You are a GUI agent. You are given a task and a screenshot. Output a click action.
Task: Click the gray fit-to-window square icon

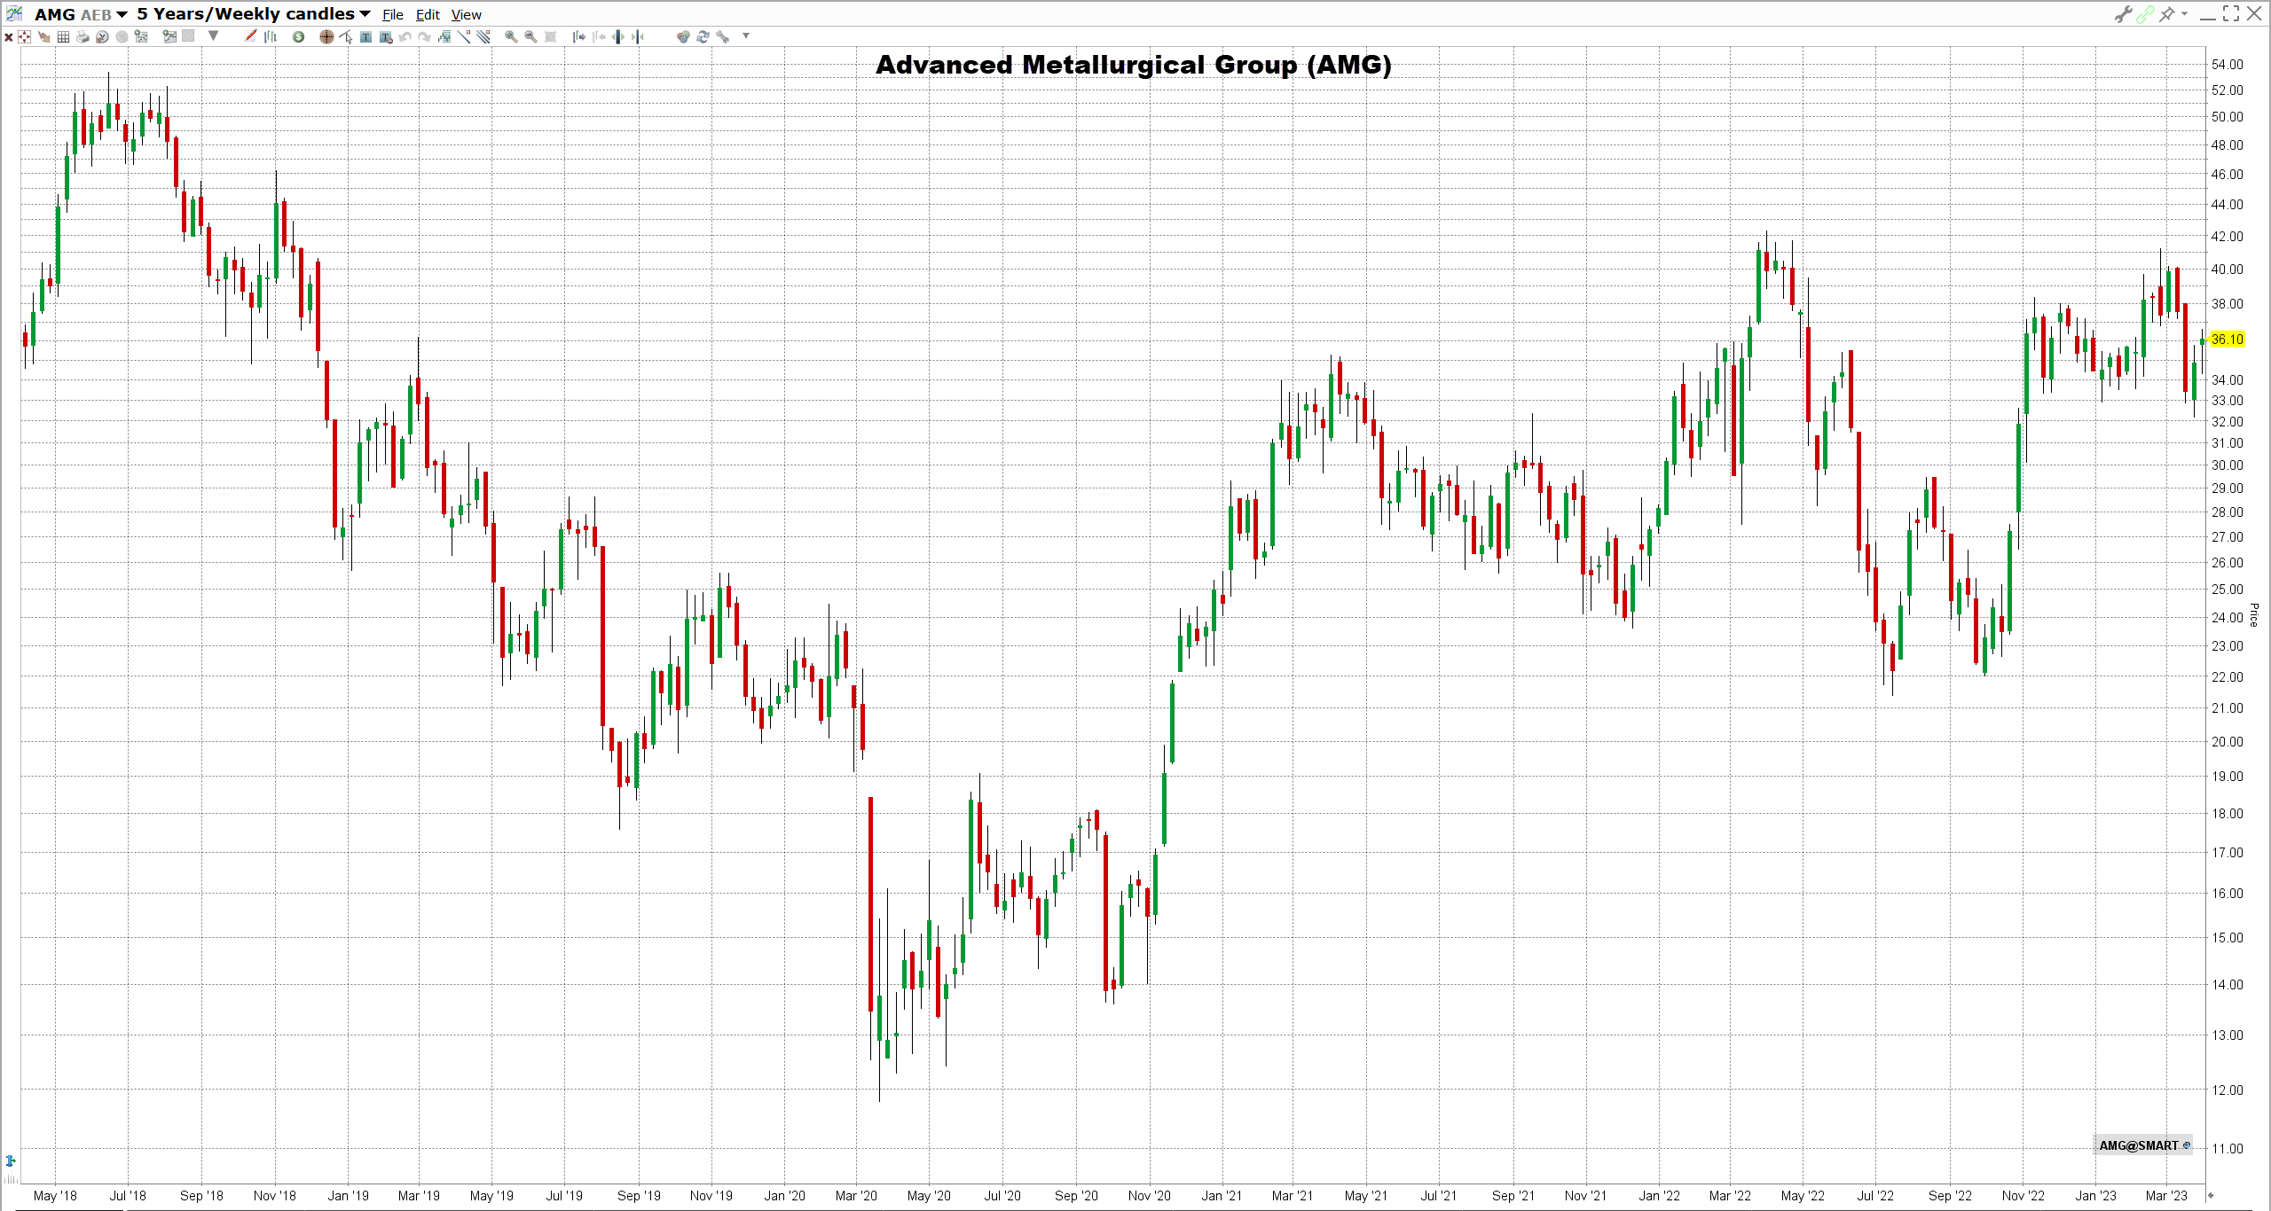550,36
